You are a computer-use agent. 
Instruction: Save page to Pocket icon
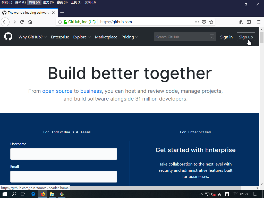[204, 22]
